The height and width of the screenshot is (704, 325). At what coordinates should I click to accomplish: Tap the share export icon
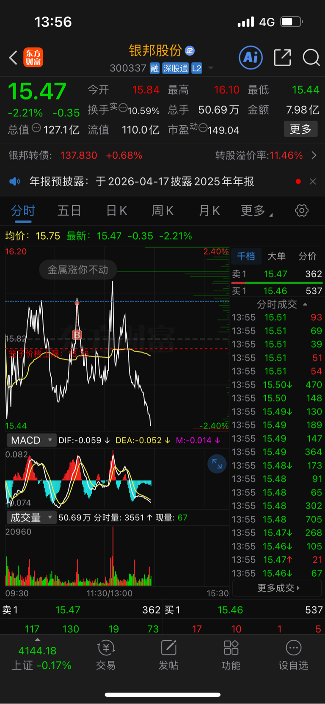282,58
